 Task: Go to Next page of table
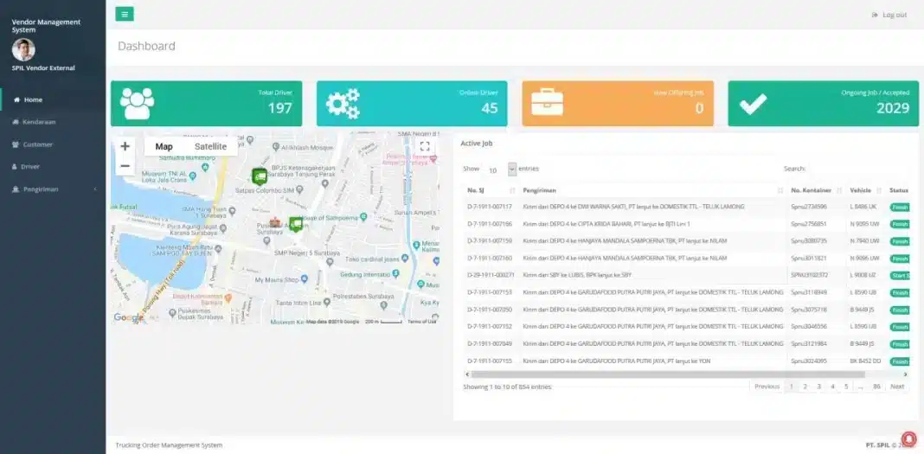(897, 387)
